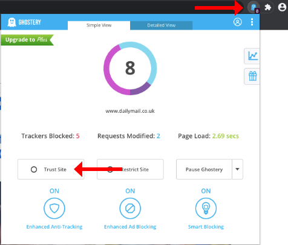The width and height of the screenshot is (288, 245).
Task: Click the Enhanced Ad Blocking label
Action: click(130, 227)
